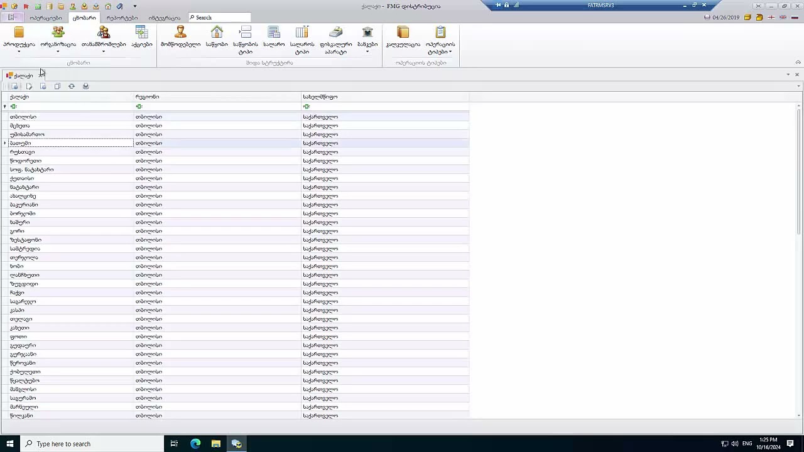This screenshot has height=452, width=804.
Task: Select the ქალაქი document tab
Action: [x=23, y=75]
